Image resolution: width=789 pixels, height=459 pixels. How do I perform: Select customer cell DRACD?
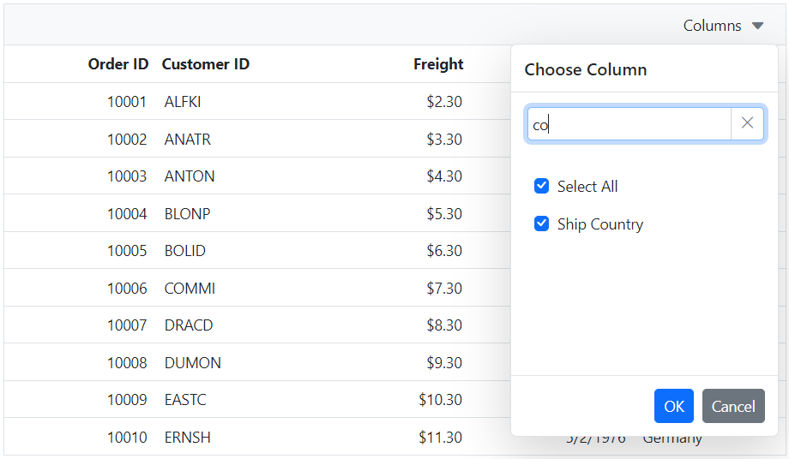(189, 325)
